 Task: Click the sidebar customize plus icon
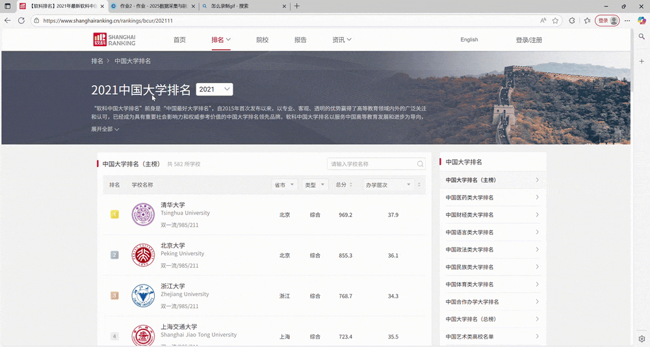click(642, 61)
